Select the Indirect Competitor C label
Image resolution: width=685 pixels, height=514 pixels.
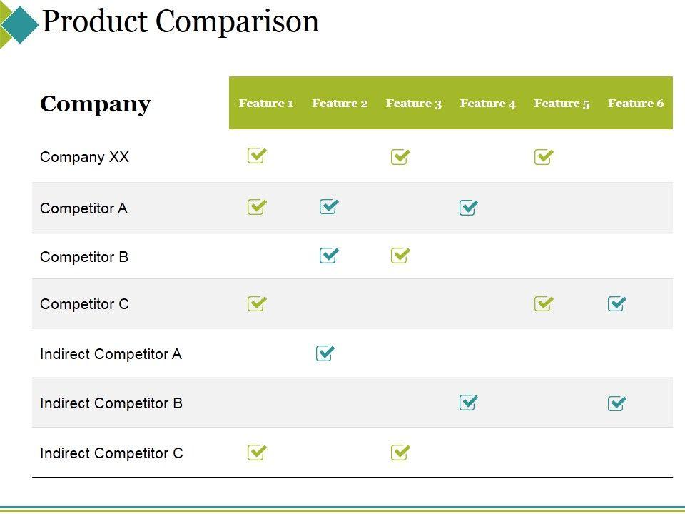coord(111,453)
